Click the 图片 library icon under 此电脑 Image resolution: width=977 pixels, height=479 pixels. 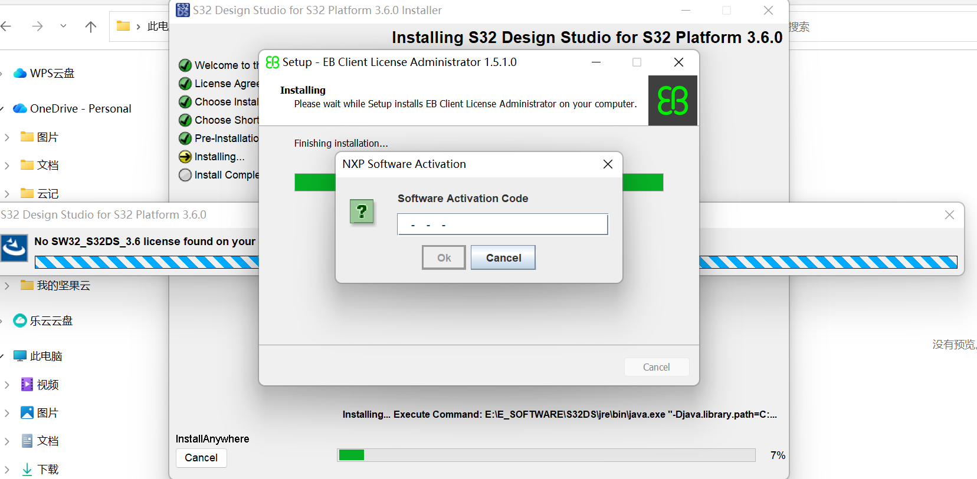coord(27,413)
